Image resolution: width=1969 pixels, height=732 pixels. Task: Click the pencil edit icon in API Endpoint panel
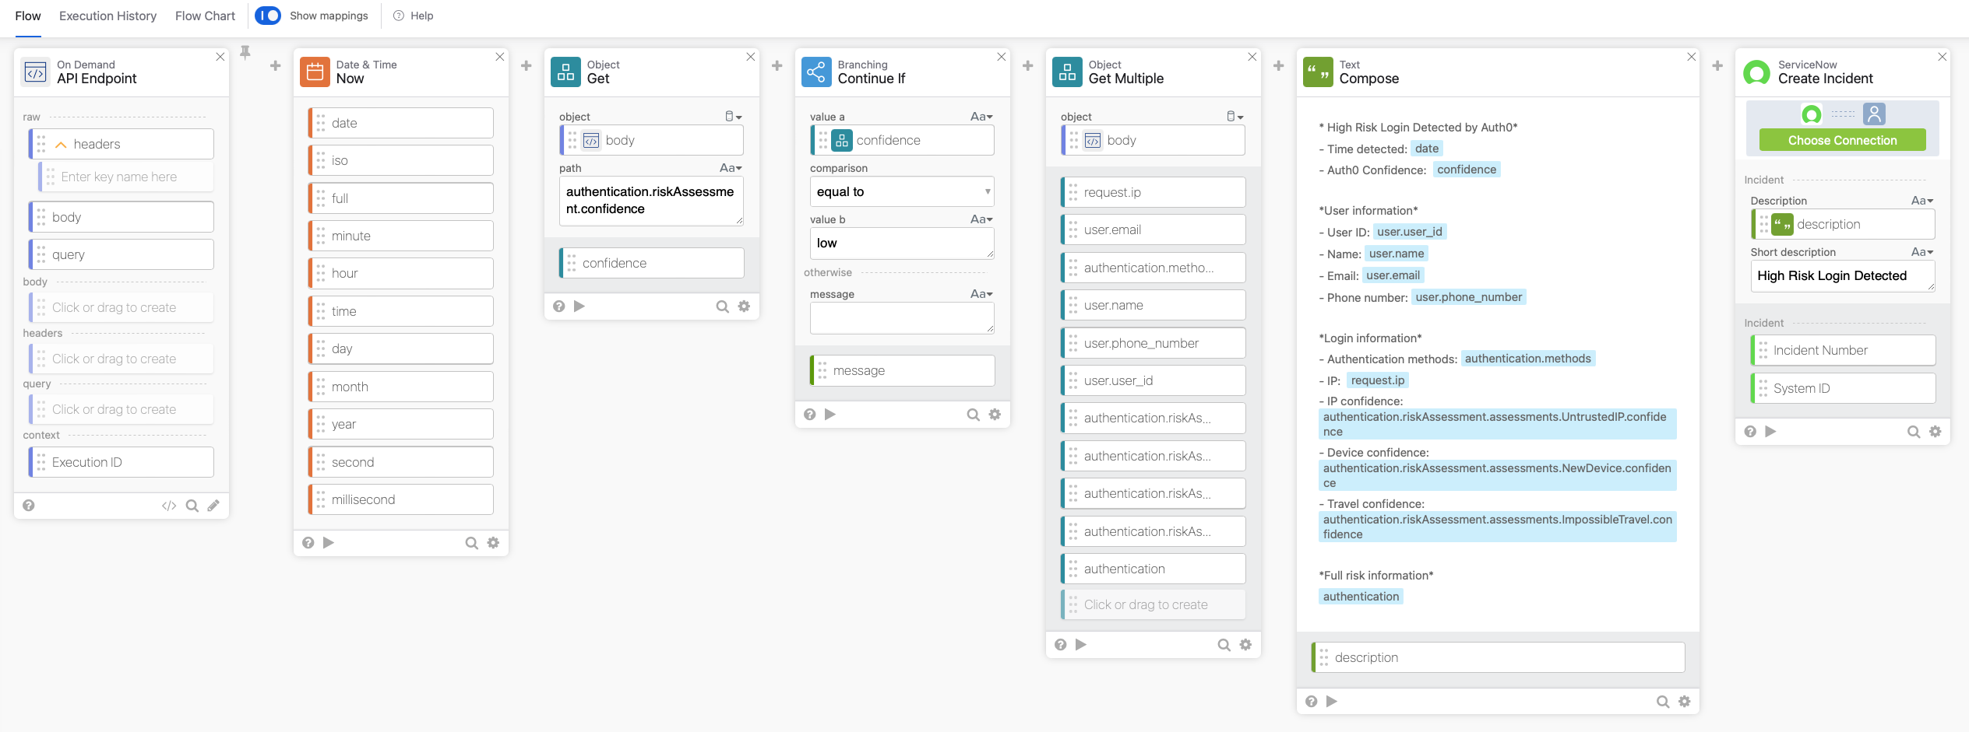click(x=214, y=506)
